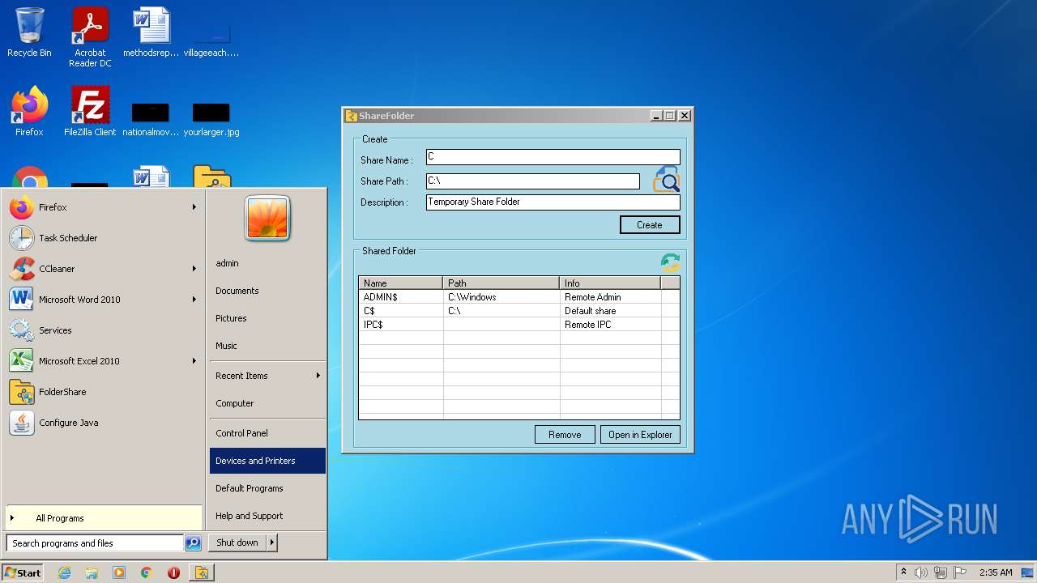Launch Task Scheduler from Start menu
This screenshot has height=583, width=1037.
[103, 238]
